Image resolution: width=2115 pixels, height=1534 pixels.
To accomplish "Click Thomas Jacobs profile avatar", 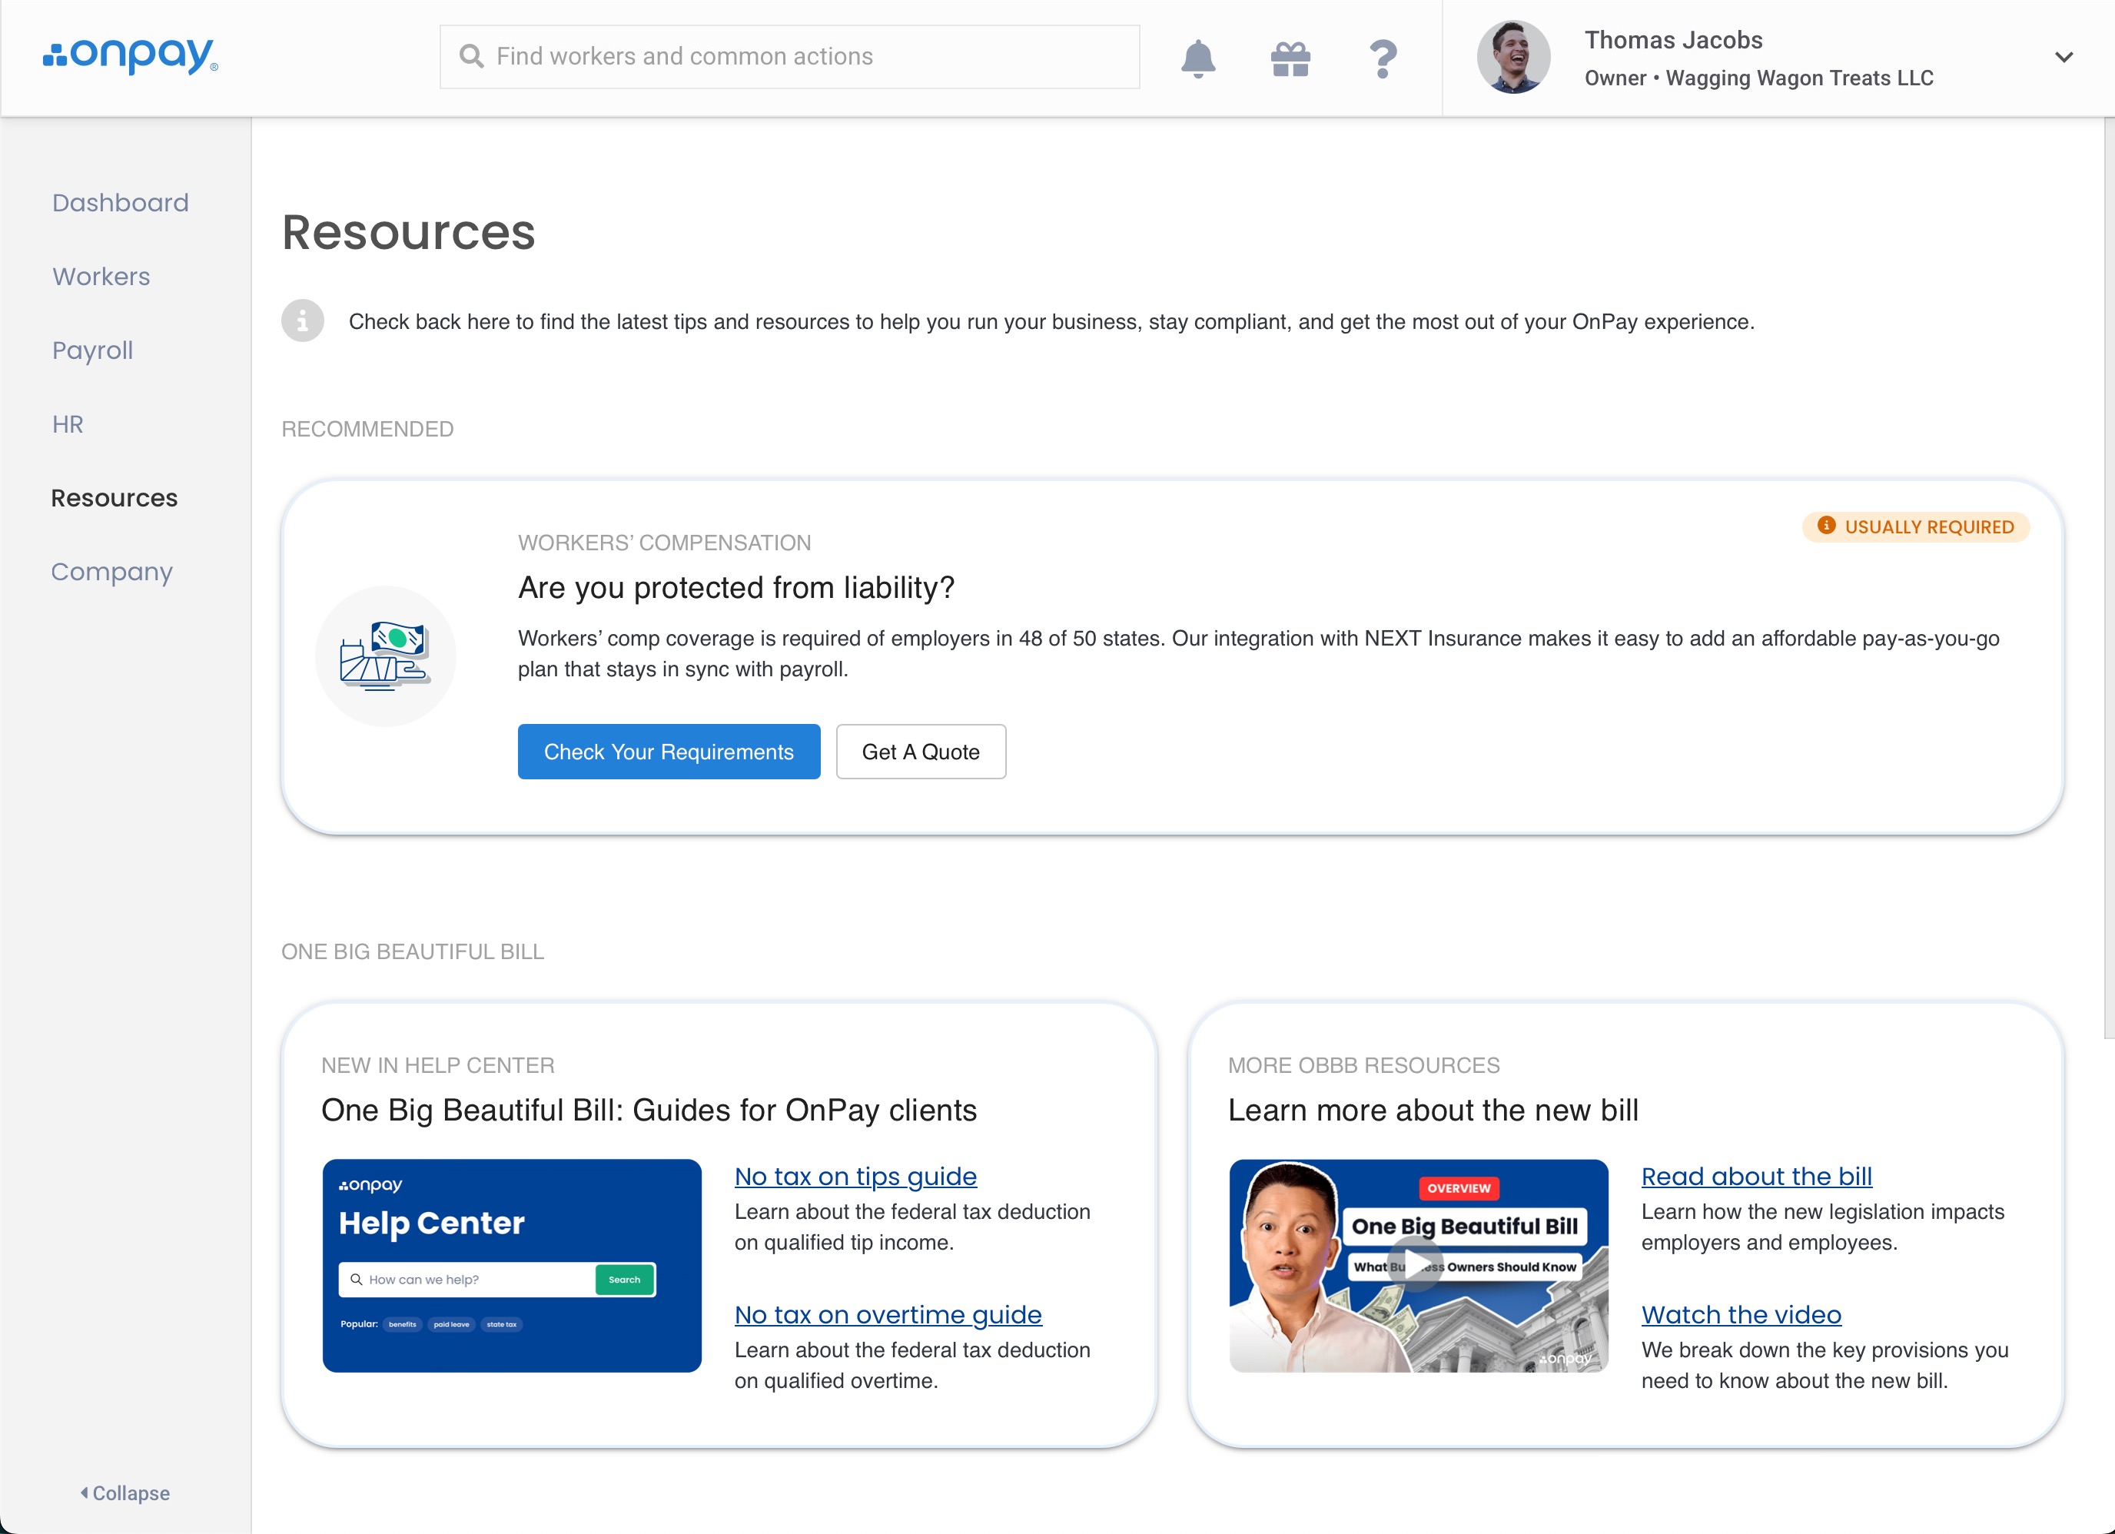I will (1512, 58).
